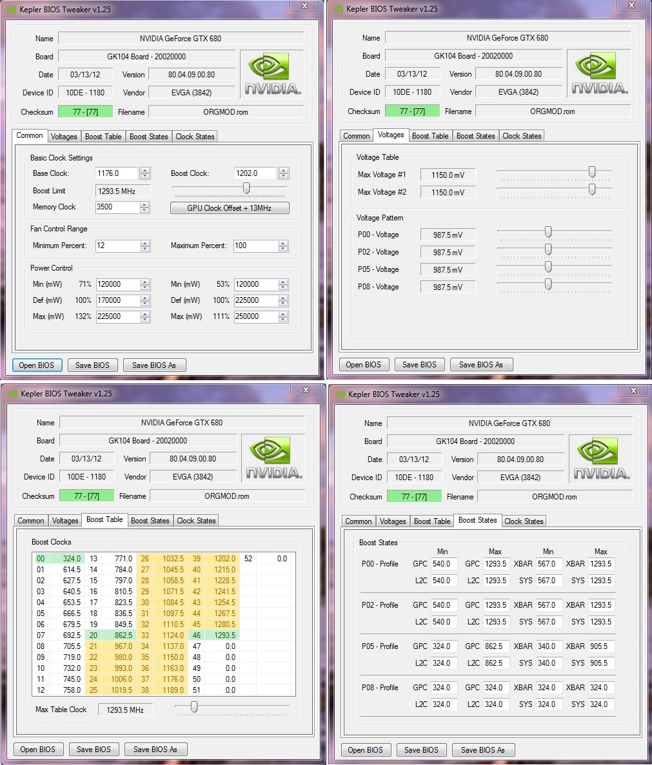
Task: Click Save BIOS in the Voltages window
Action: coord(419,364)
